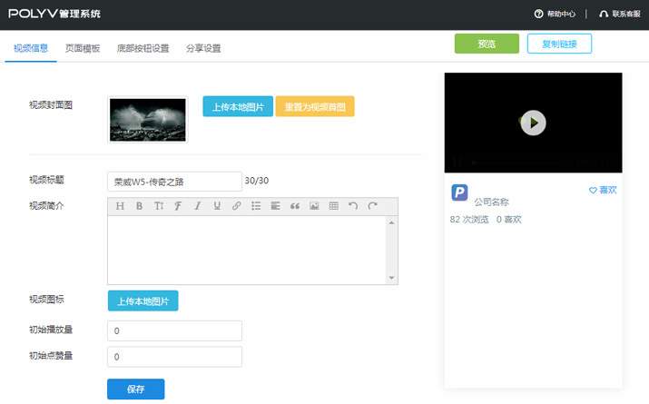Play the video in preview panel
This screenshot has height=404, width=649.
(533, 123)
